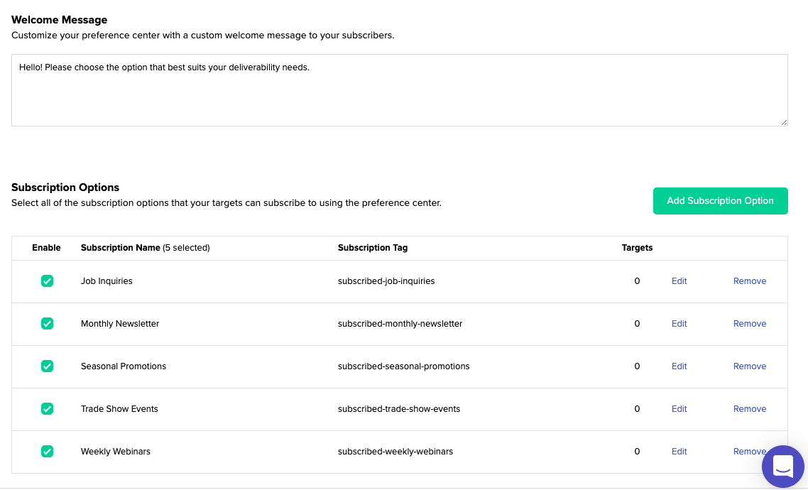
Task: Select the subscribed-trade-show-events tag text
Action: point(399,409)
